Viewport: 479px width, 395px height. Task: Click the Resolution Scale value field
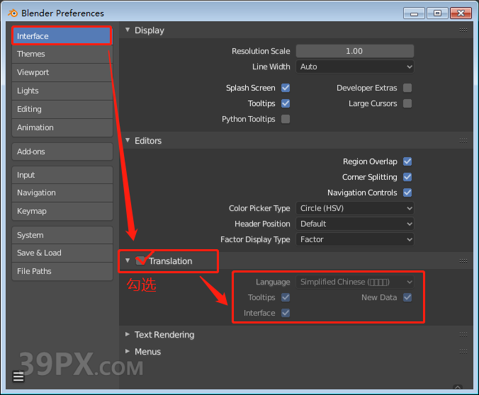[x=354, y=51]
